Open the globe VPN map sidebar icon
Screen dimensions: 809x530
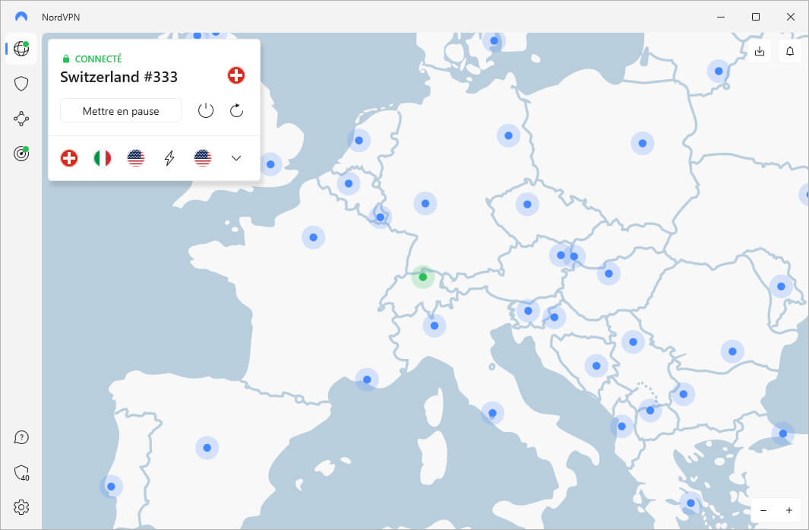pos(21,49)
